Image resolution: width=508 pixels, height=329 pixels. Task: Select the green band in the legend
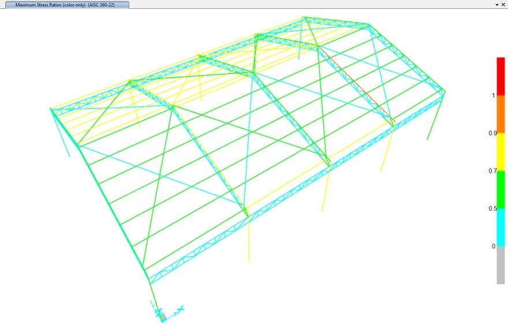coord(500,189)
